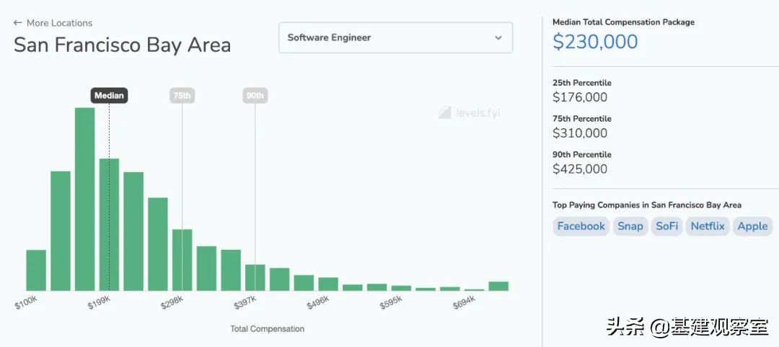Click the $230,000 median compensation value
779x347 pixels.
595,42
